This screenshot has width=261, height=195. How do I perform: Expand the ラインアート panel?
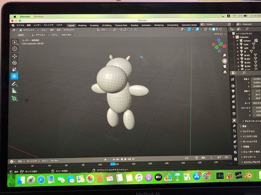(248, 157)
